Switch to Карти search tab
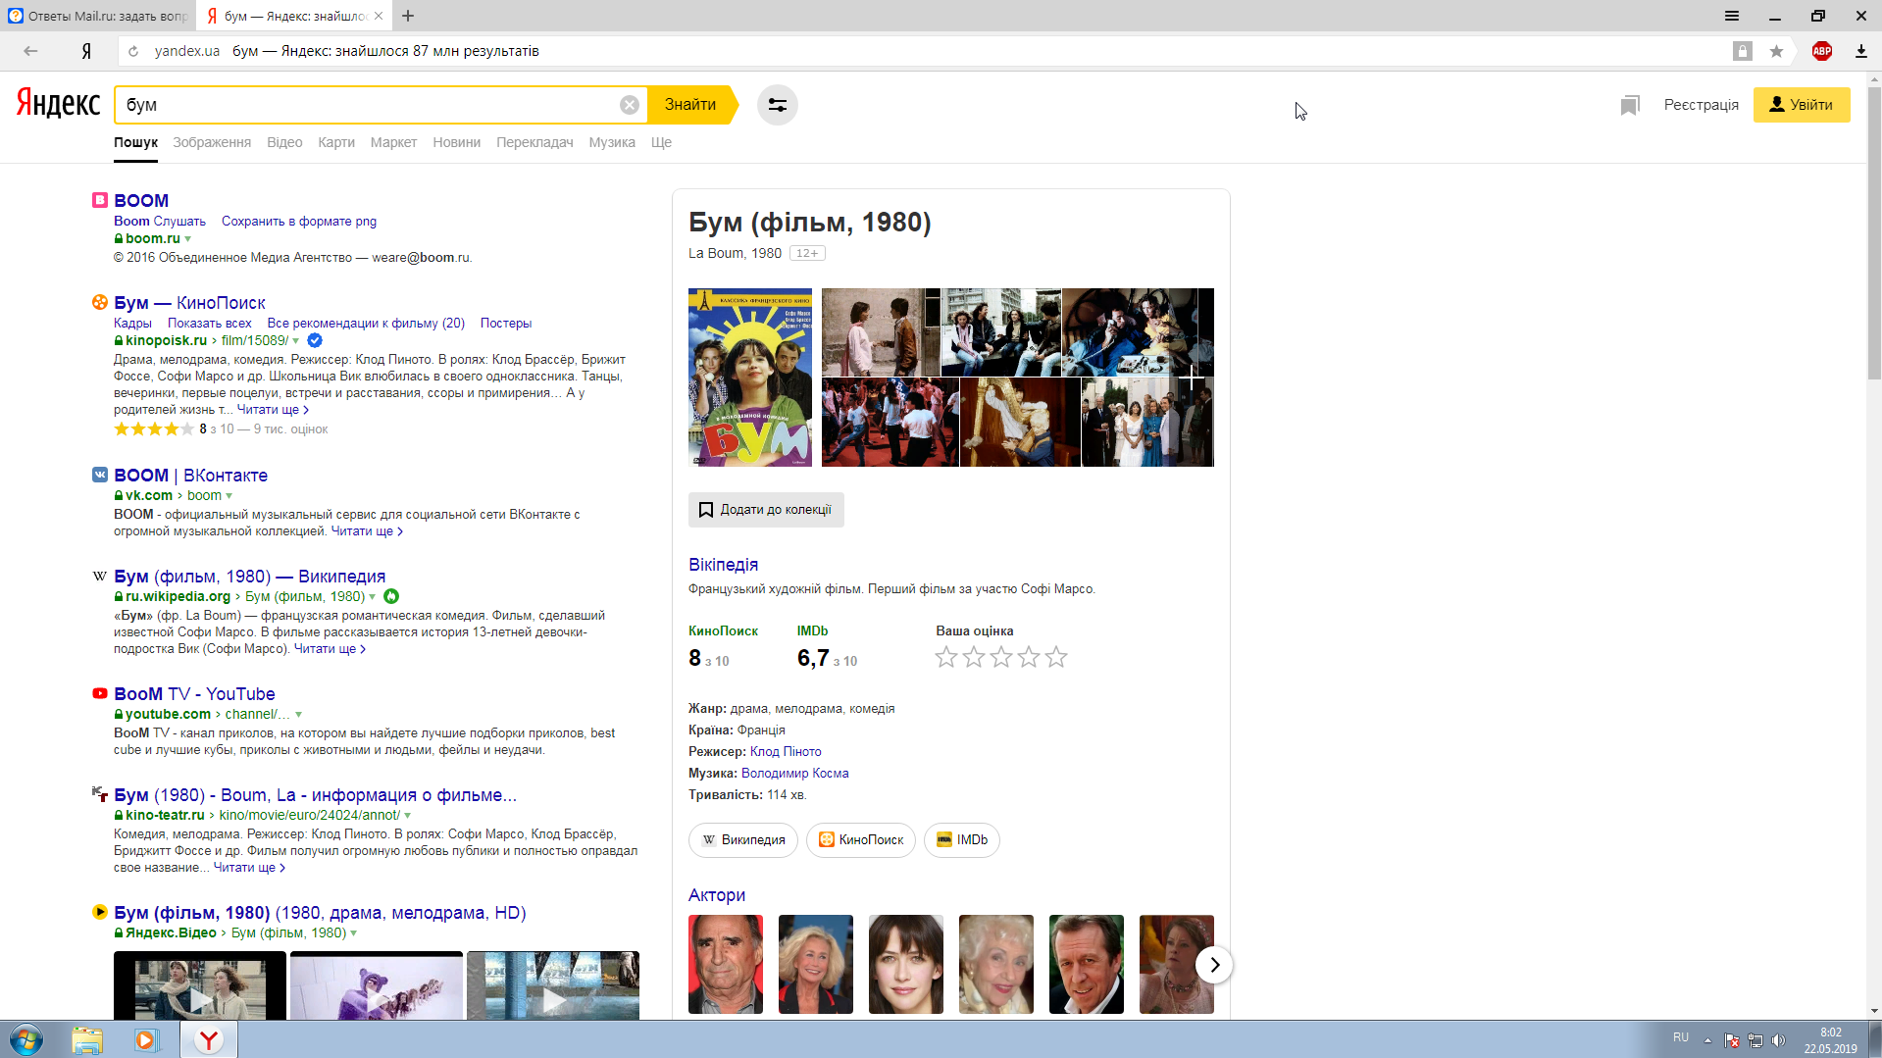 (336, 142)
